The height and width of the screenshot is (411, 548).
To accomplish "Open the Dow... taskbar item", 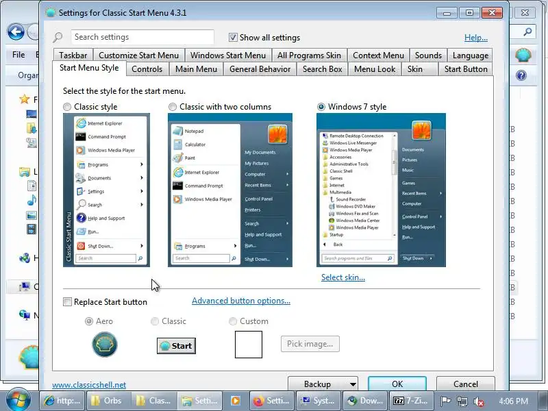I will [365, 401].
